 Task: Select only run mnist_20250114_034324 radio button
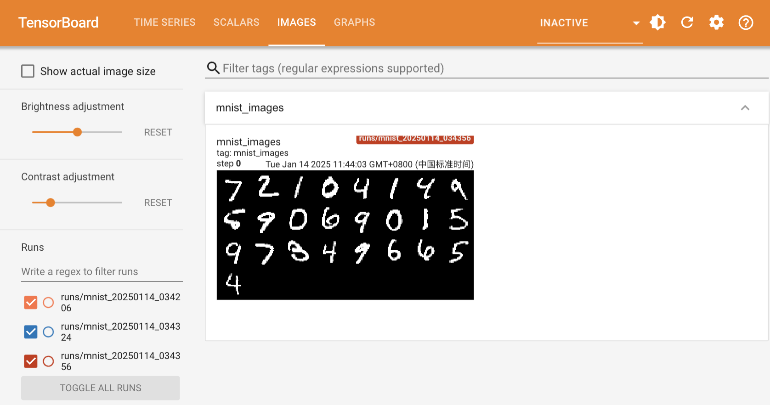click(x=48, y=332)
